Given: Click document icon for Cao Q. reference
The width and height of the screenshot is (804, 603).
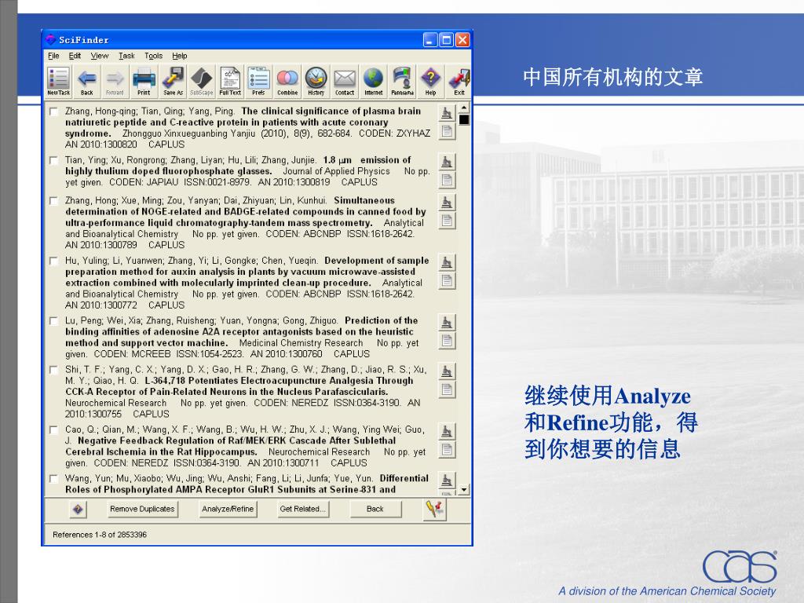Looking at the screenshot, I should [447, 450].
